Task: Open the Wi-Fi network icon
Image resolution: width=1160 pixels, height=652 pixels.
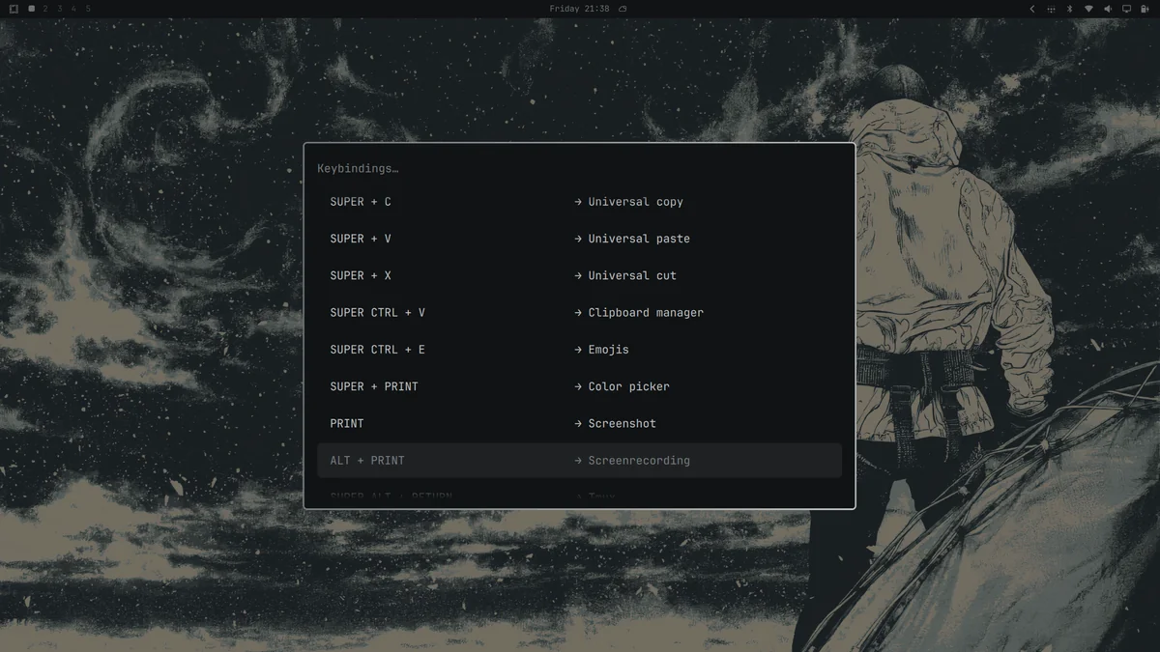Action: pyautogui.click(x=1088, y=9)
